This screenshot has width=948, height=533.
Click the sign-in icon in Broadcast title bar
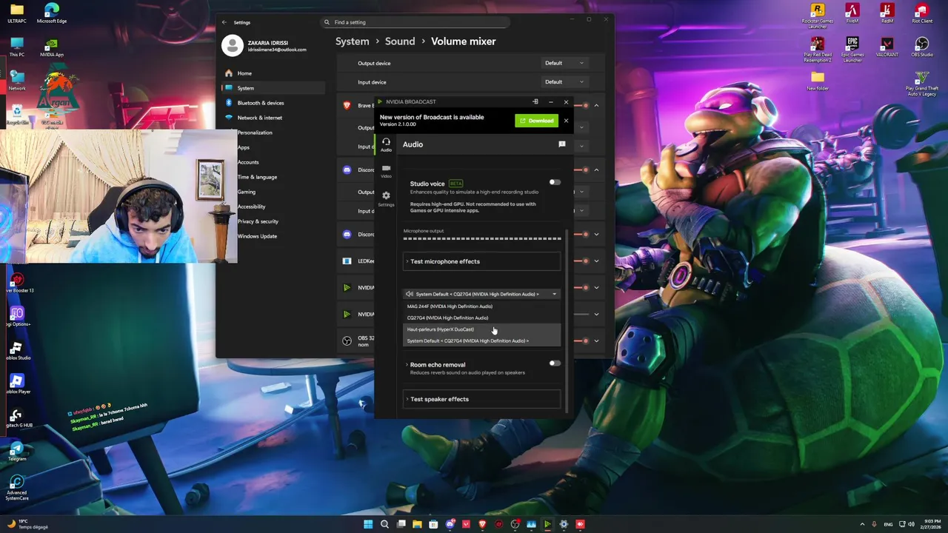(x=535, y=101)
